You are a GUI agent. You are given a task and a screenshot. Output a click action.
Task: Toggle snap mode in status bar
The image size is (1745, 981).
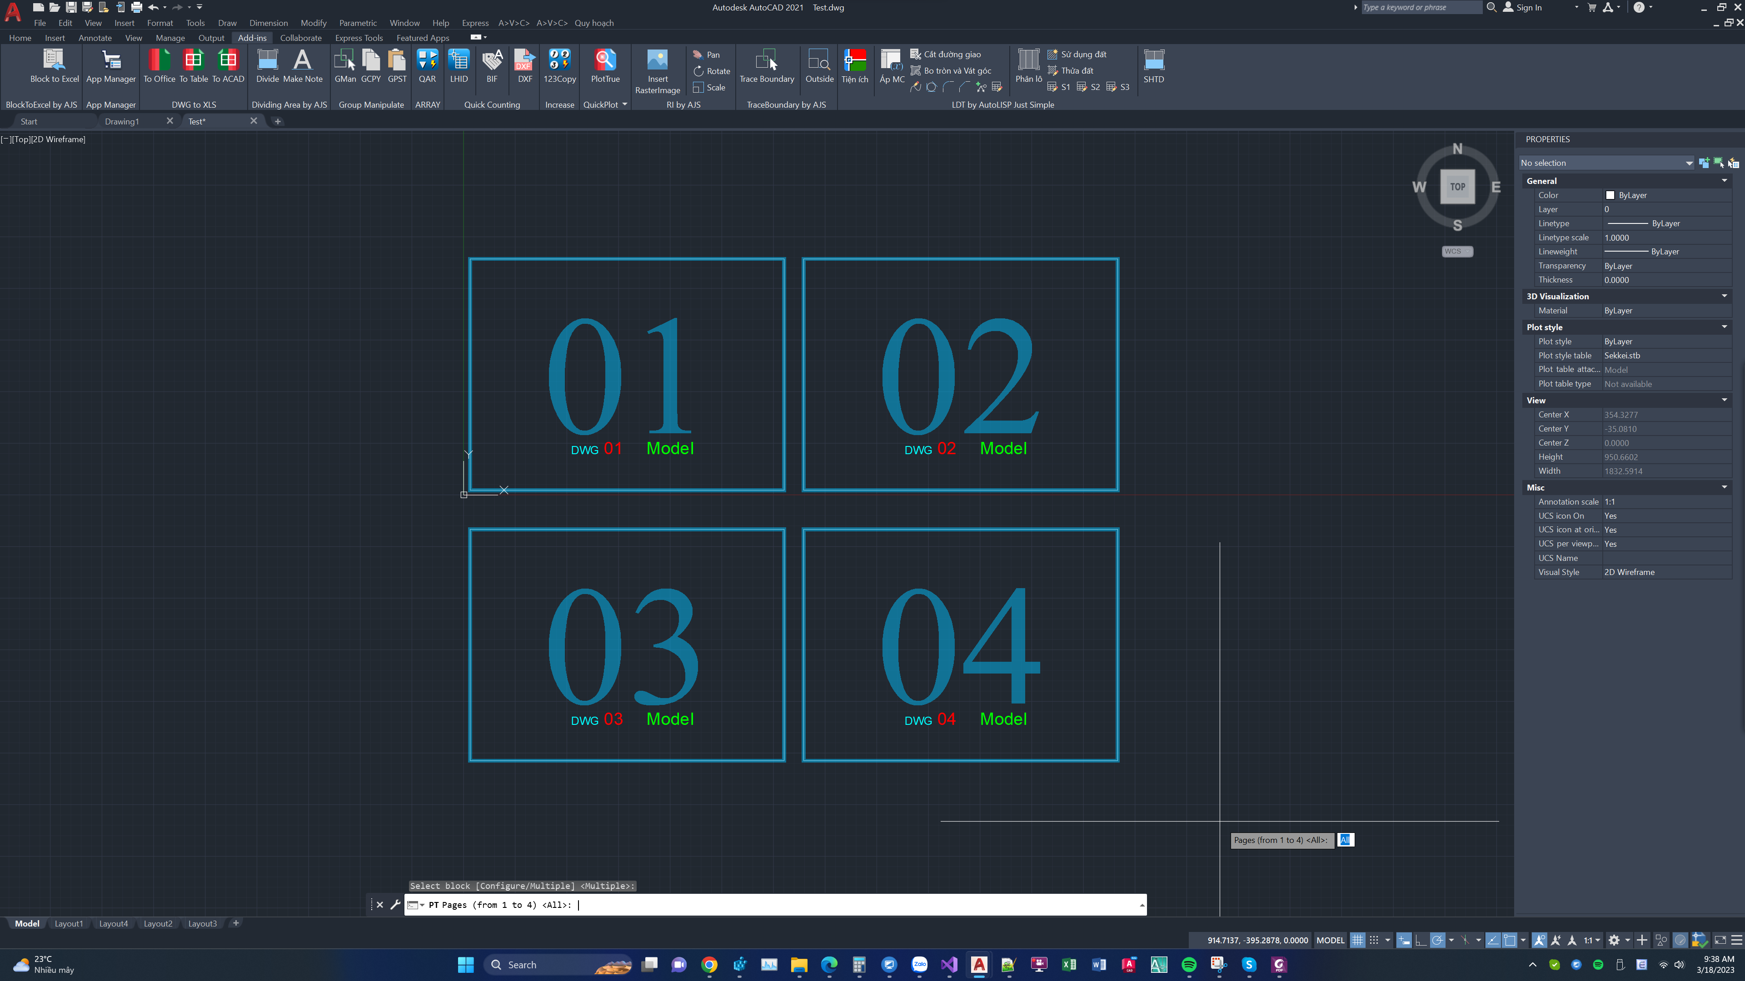coord(1374,940)
